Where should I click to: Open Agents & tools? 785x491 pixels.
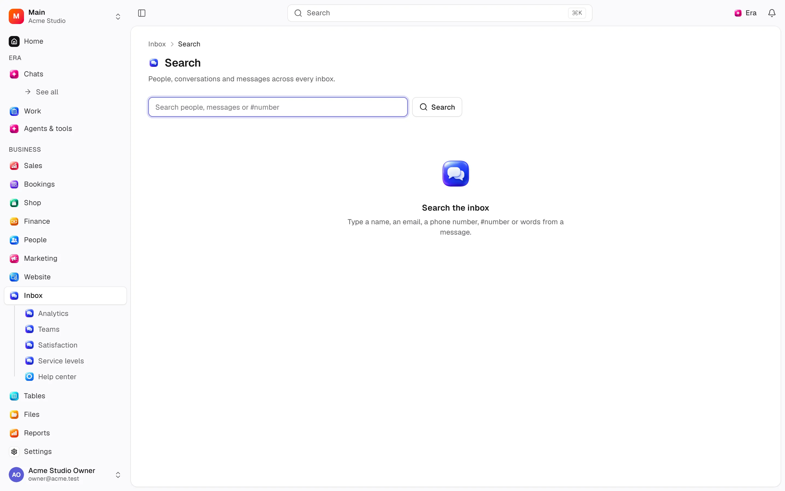65,128
